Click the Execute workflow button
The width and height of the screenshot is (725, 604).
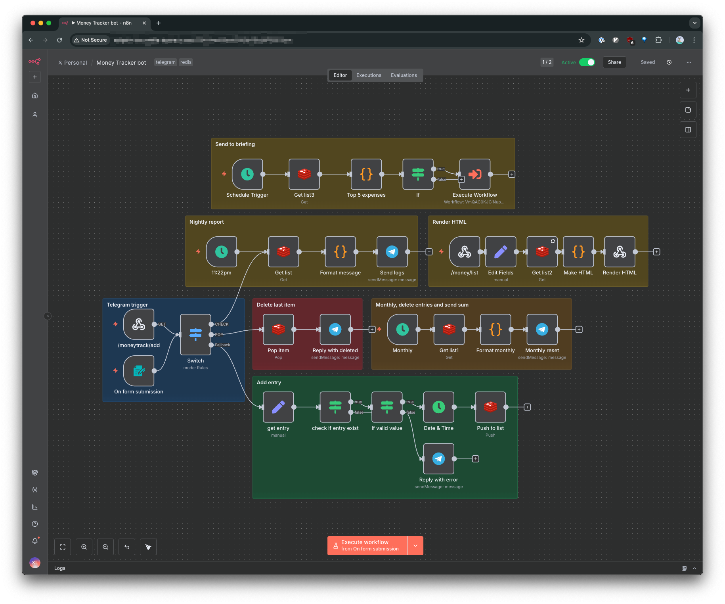coord(367,546)
